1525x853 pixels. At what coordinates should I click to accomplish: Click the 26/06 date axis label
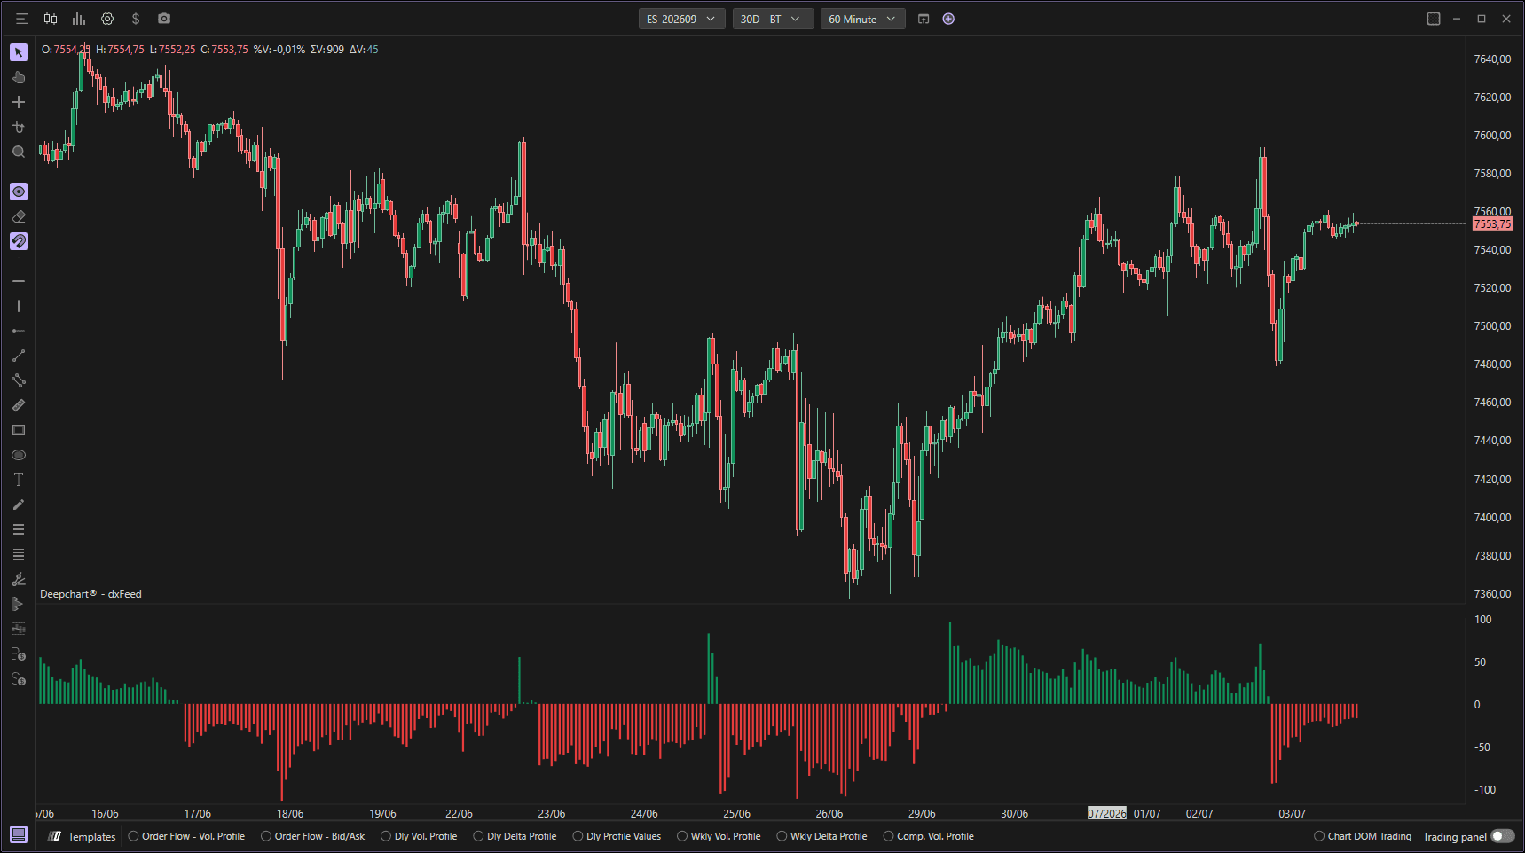pyautogui.click(x=829, y=813)
